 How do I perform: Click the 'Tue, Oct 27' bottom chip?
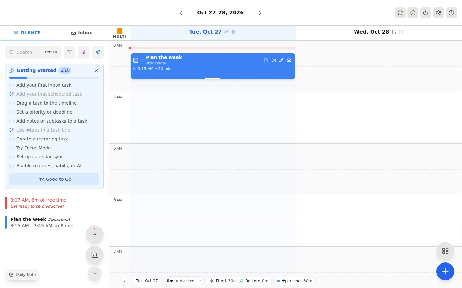(x=147, y=281)
